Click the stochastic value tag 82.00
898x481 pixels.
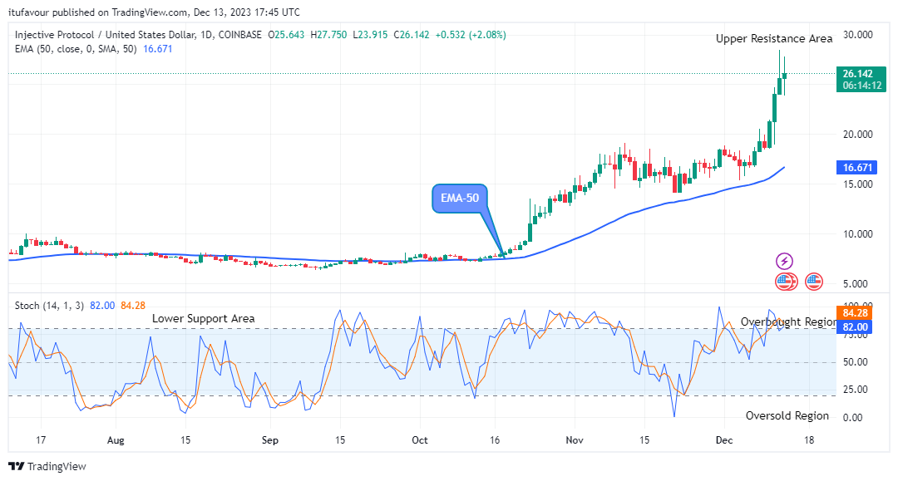click(x=855, y=327)
